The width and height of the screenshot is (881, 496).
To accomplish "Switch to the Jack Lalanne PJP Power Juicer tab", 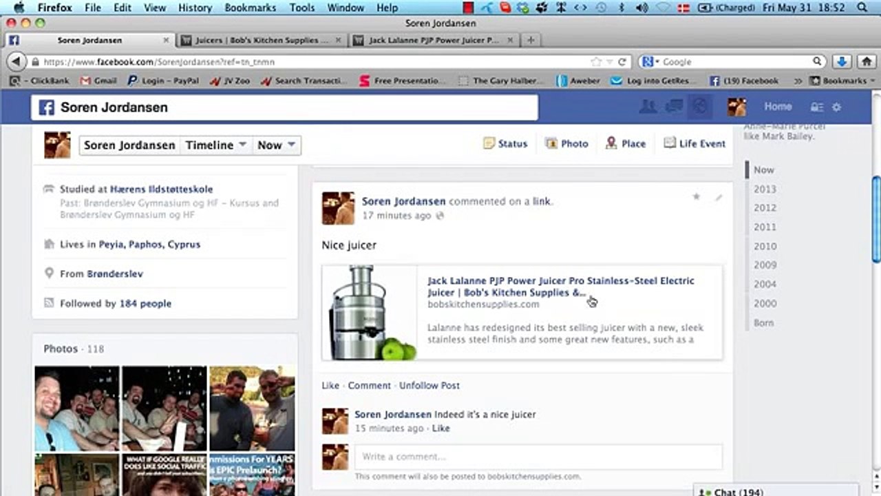I will (434, 41).
